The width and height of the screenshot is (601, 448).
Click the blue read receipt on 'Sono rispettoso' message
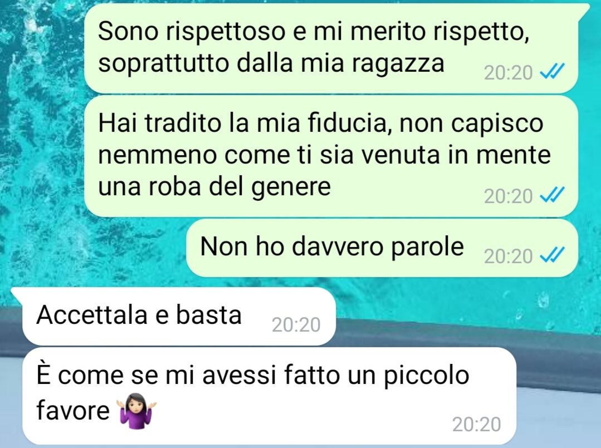point(552,71)
